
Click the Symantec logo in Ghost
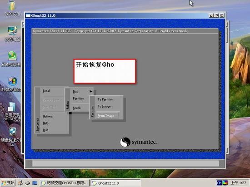139,142
